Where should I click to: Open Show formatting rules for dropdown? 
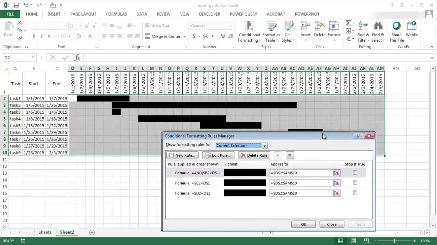[x=264, y=146]
